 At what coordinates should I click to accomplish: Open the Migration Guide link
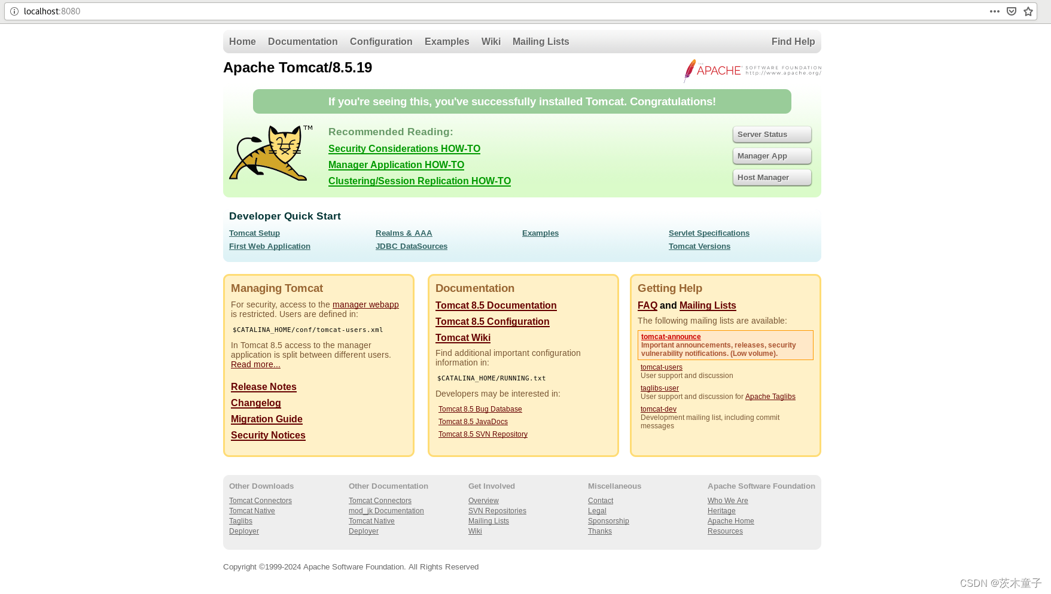[x=267, y=419]
